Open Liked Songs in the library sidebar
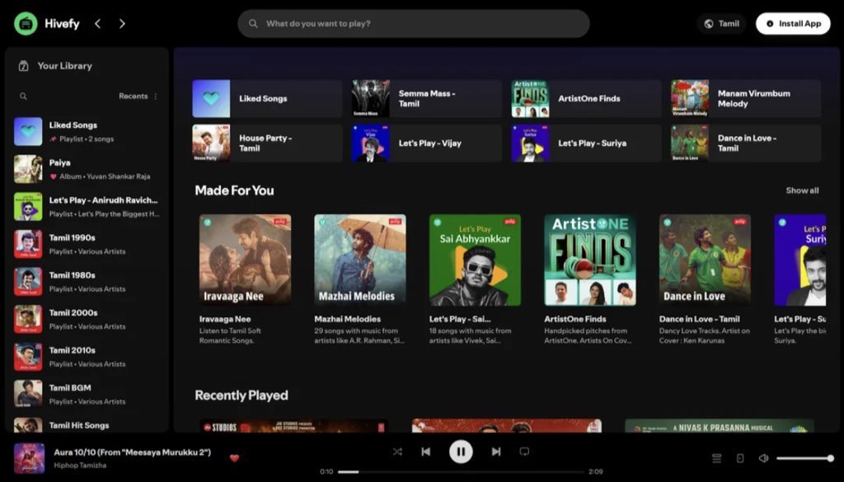The width and height of the screenshot is (844, 482). point(87,131)
